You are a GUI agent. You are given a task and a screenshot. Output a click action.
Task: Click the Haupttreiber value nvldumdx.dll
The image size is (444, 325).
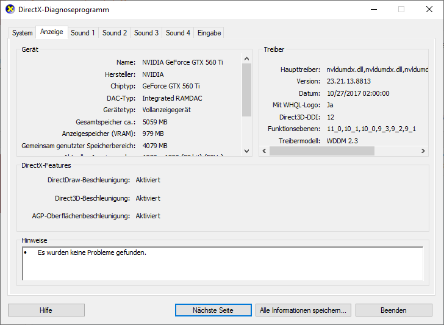click(377, 70)
